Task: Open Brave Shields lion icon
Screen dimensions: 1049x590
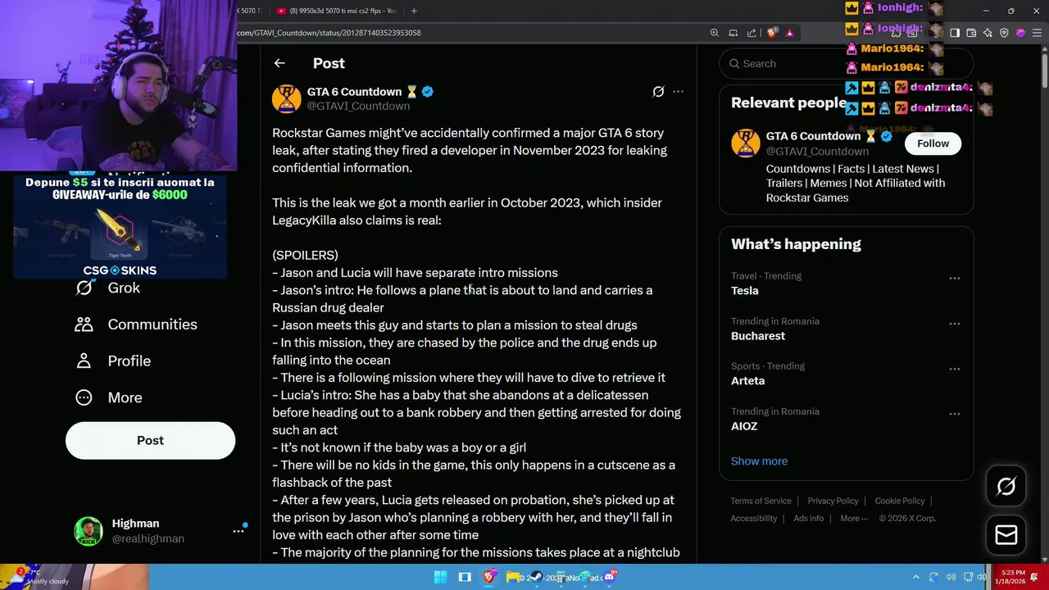Action: tap(772, 33)
